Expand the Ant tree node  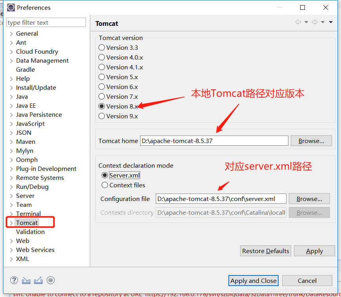[11, 43]
